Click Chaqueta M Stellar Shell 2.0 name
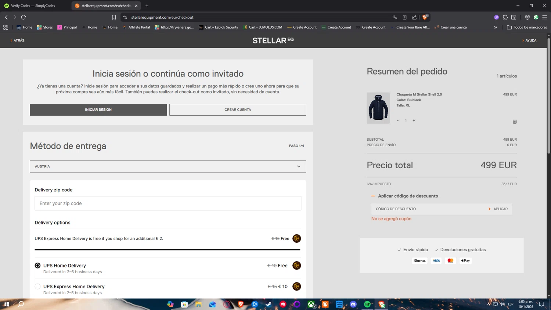This screenshot has width=551, height=310. (x=419, y=94)
